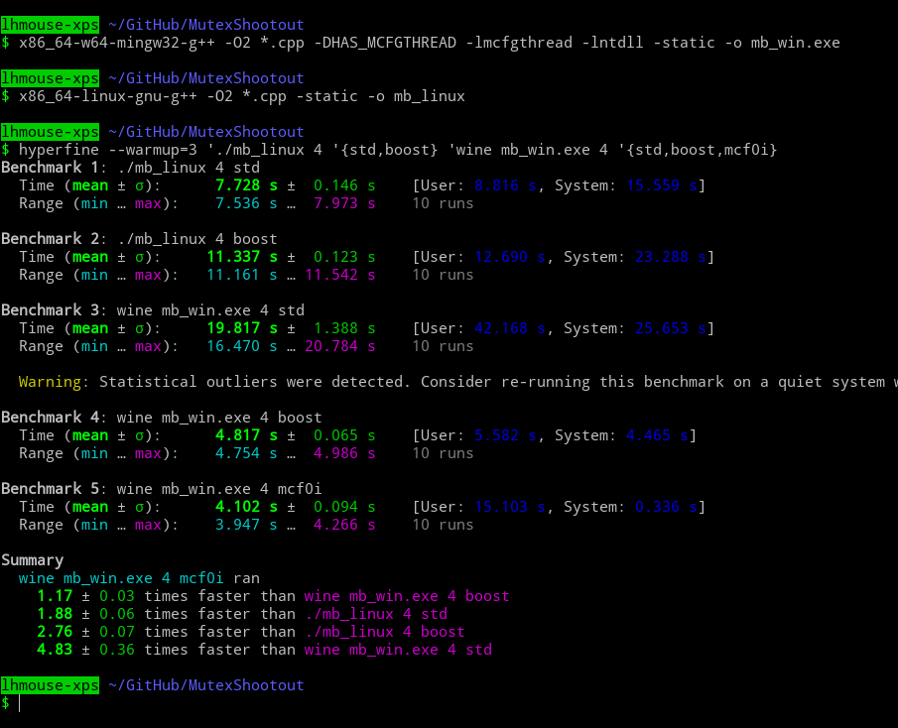This screenshot has width=898, height=728.
Task: Click the System time 4.465 s
Action: (657, 435)
